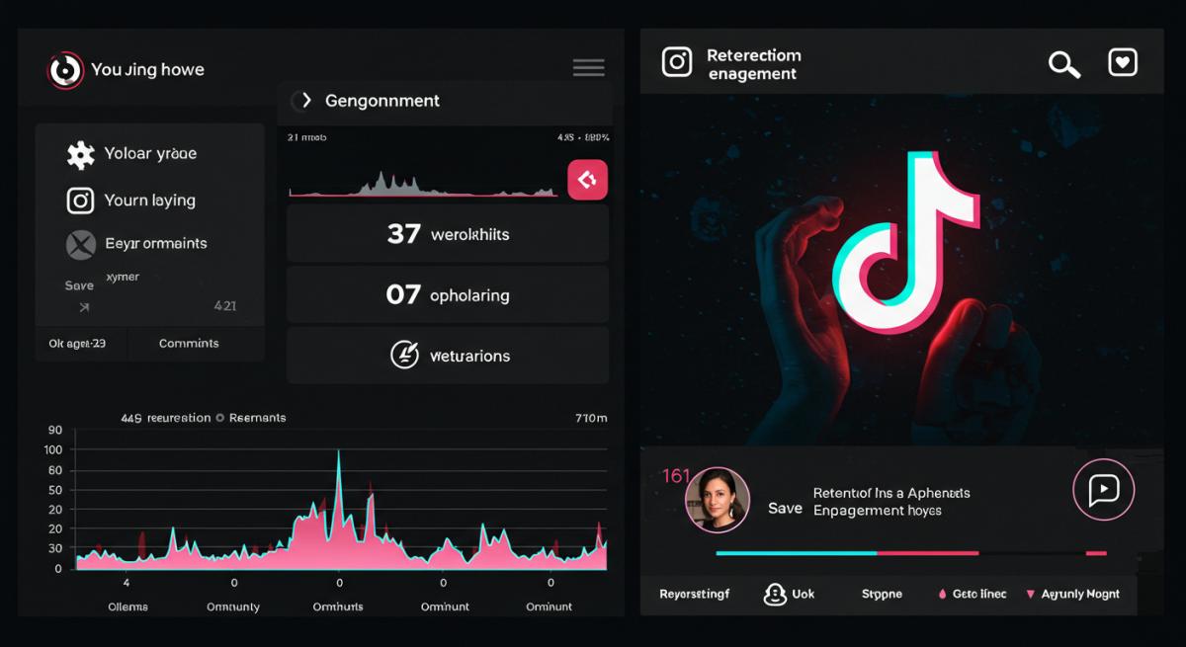The image size is (1186, 647).
Task: Click the short pink end segment of the progress bar
Action: point(1096,553)
